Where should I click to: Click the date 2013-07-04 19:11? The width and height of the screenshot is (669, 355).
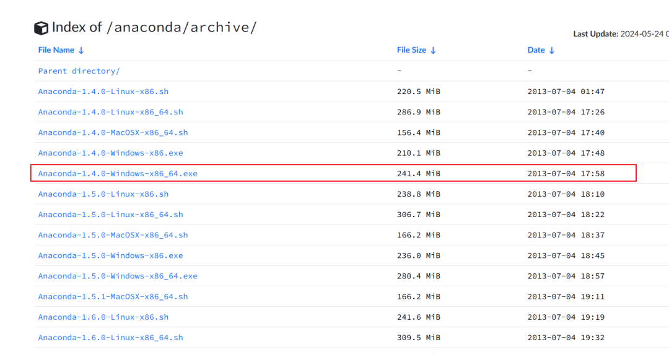coord(566,296)
